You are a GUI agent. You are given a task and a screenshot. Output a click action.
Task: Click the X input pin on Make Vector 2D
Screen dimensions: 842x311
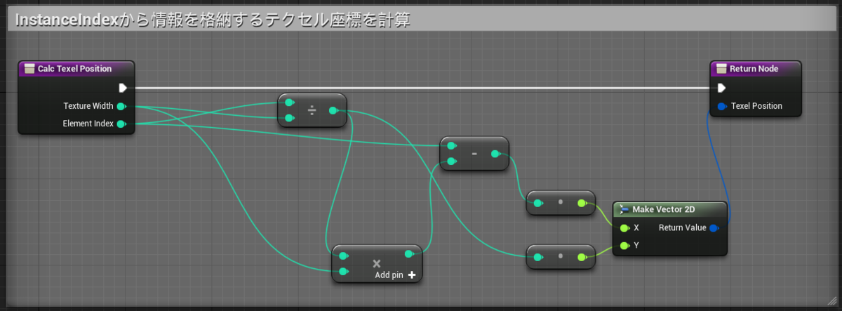624,227
